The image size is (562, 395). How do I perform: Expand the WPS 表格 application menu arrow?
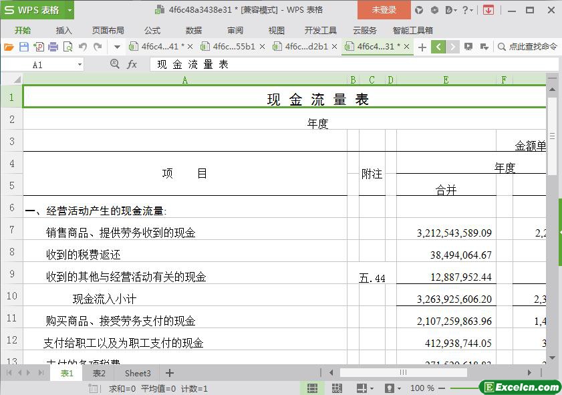tap(69, 10)
